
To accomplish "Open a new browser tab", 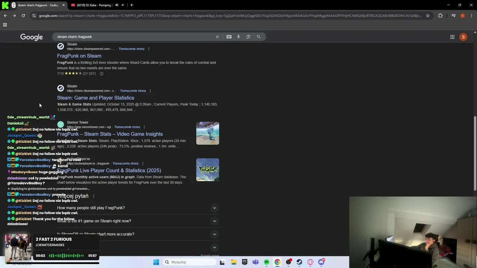I will 132,5.
